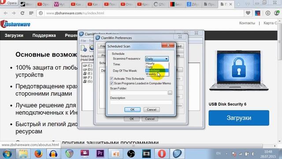Open Opera downloads icon
Screen dimensions: 282x159
[268, 13]
